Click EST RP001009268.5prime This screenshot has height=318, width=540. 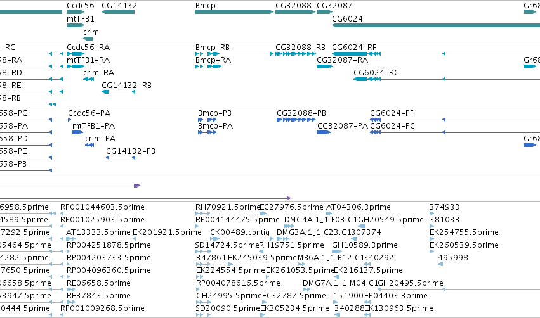102,309
